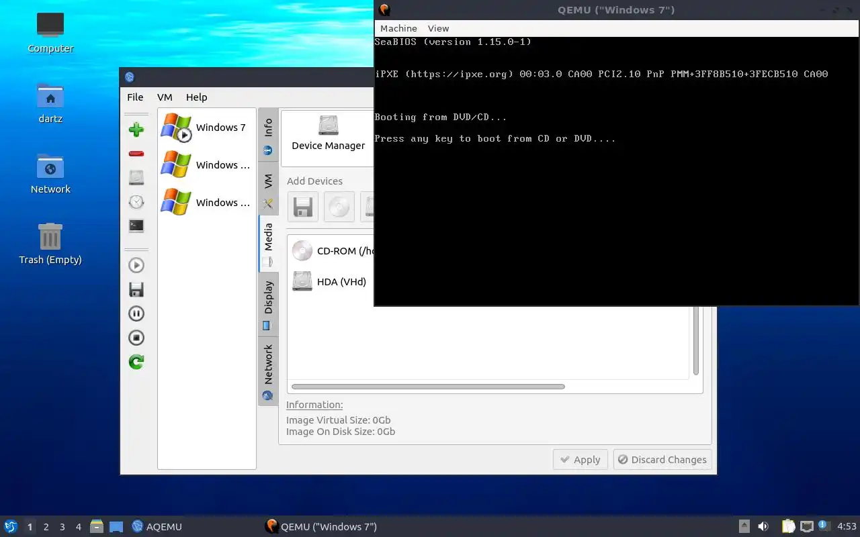
Task: Click the update notification tray icon
Action: pos(824,526)
